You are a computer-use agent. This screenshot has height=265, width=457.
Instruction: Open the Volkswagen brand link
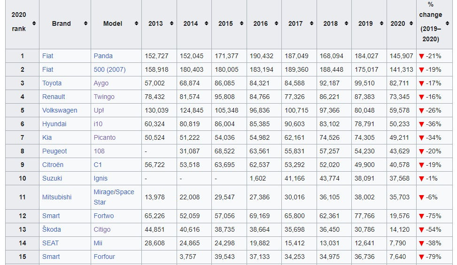[60, 111]
